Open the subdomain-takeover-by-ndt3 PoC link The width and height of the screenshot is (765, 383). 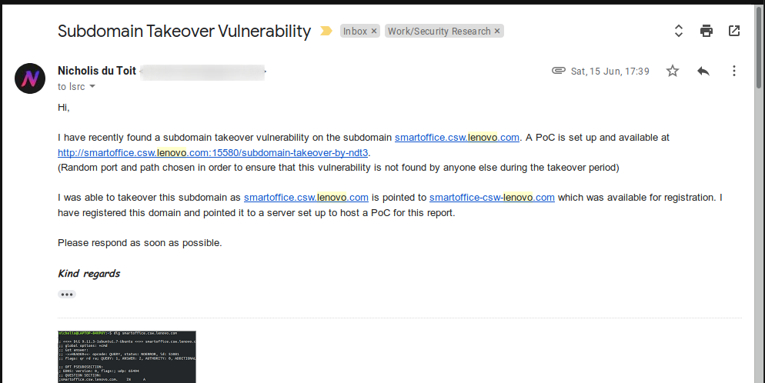click(212, 152)
